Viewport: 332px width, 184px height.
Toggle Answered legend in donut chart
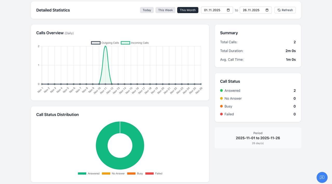(x=89, y=173)
